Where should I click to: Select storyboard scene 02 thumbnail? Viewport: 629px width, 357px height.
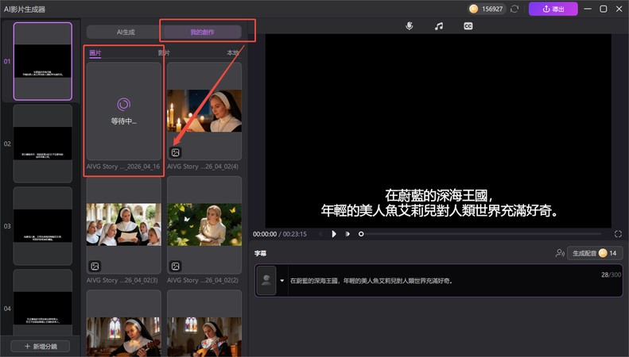(42, 144)
